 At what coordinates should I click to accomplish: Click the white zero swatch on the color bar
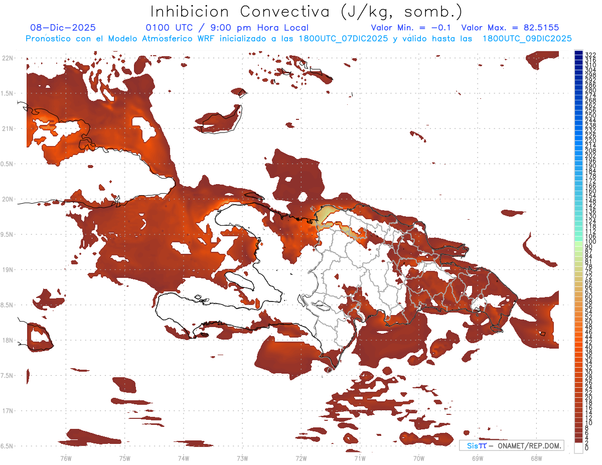[578, 448]
